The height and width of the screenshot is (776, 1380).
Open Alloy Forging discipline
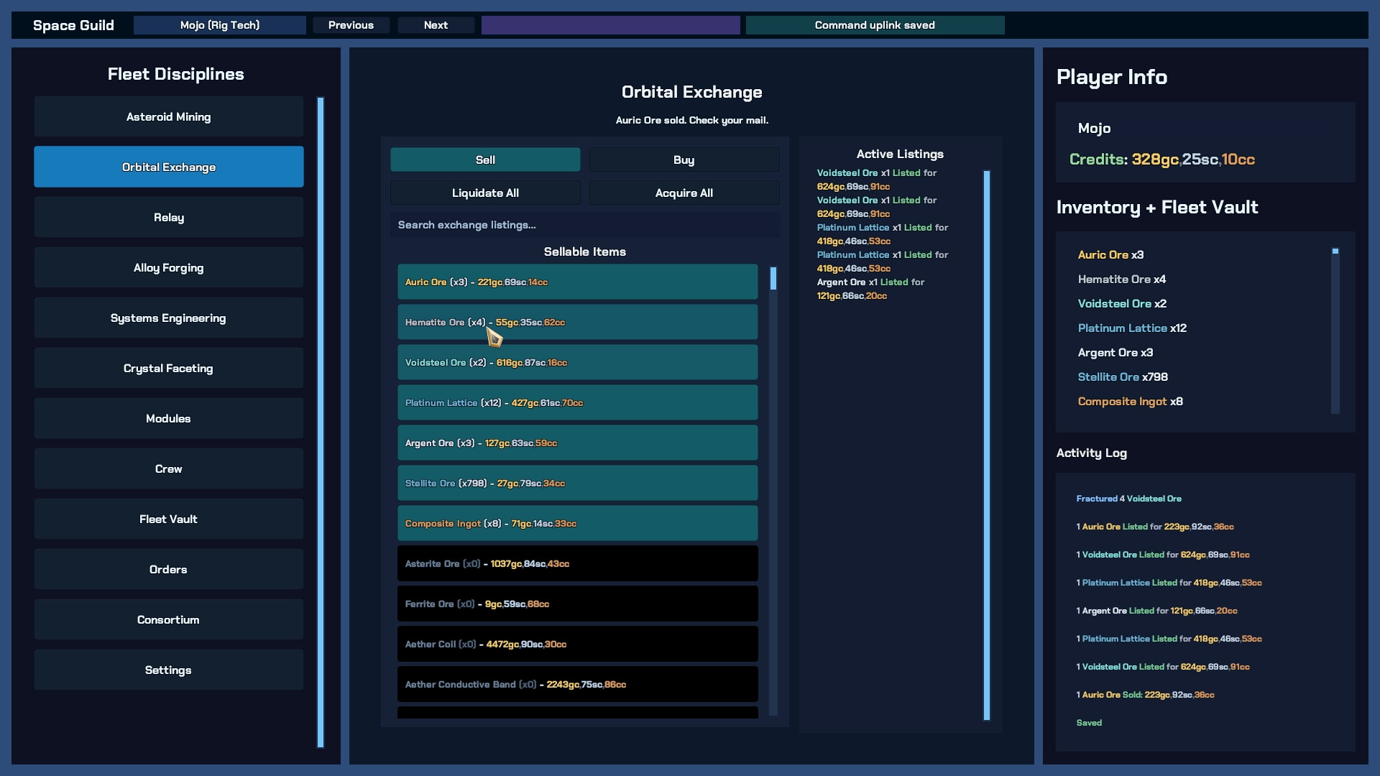[x=167, y=267]
